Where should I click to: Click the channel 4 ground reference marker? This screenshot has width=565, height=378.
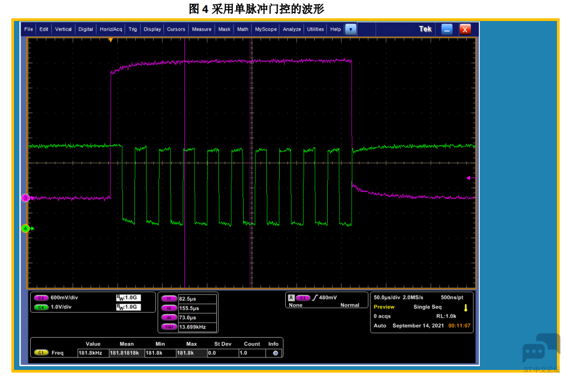[x=25, y=228]
